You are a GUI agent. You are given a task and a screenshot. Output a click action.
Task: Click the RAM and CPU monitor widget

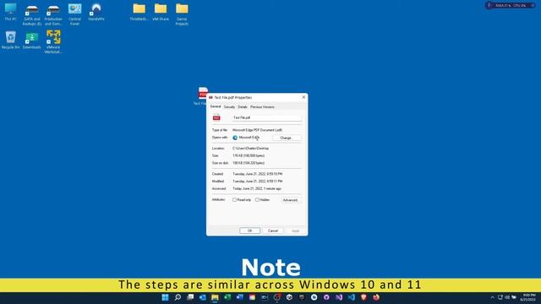click(x=510, y=6)
